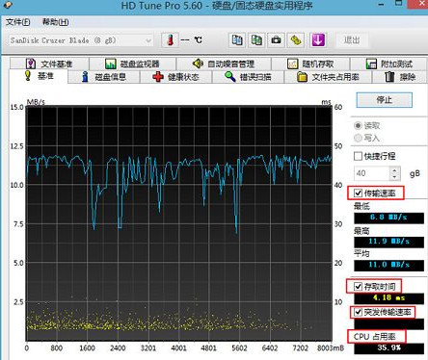Viewport: 428px width, 360px height.
Task: Click the 停止 stop button
Action: pos(385,100)
